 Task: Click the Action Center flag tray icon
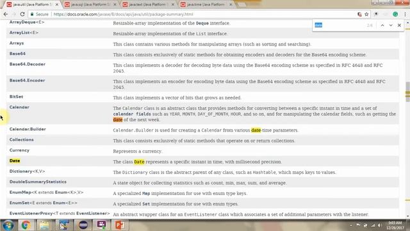click(x=359, y=225)
